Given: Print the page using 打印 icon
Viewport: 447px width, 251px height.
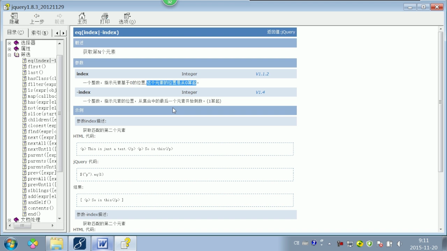Looking at the screenshot, I should [x=105, y=18].
